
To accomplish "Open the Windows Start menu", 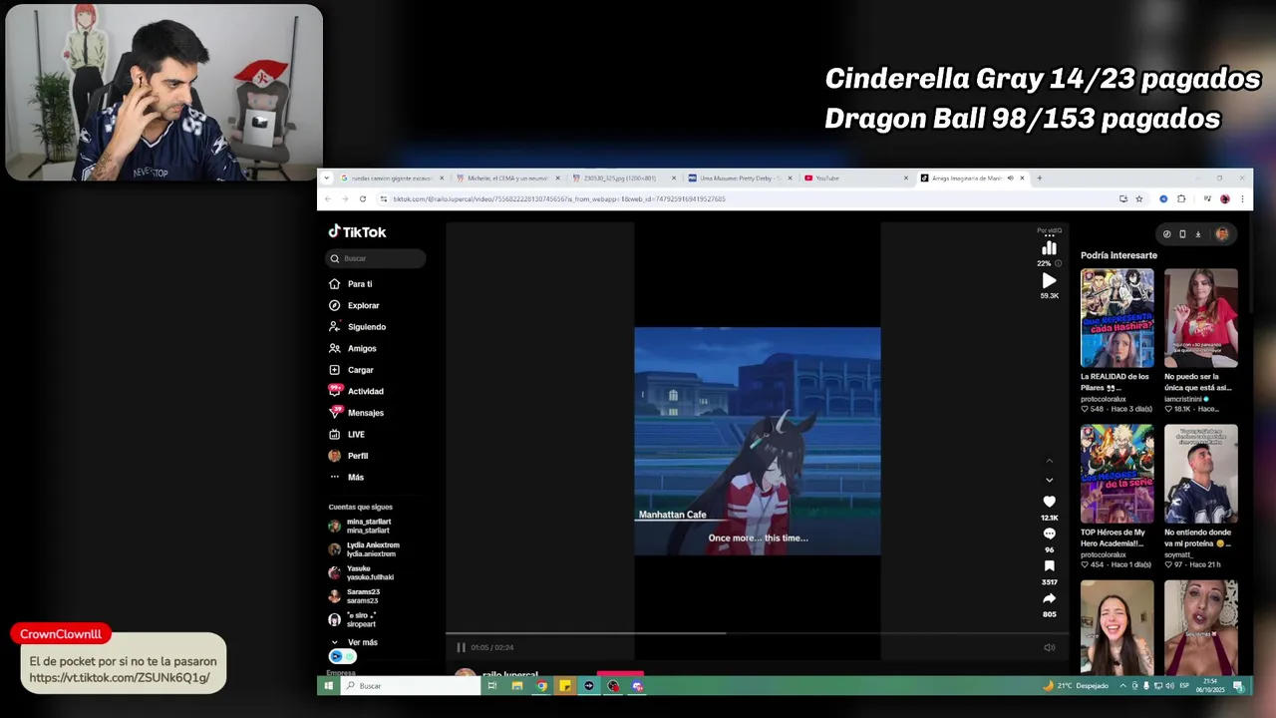I will (328, 686).
